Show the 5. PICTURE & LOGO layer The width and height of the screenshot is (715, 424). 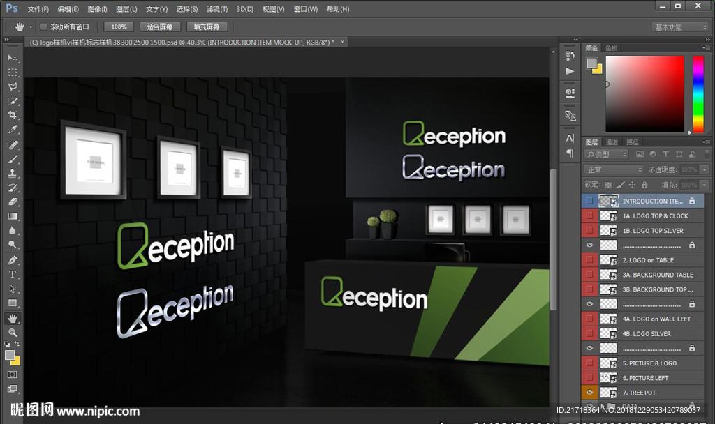click(589, 363)
